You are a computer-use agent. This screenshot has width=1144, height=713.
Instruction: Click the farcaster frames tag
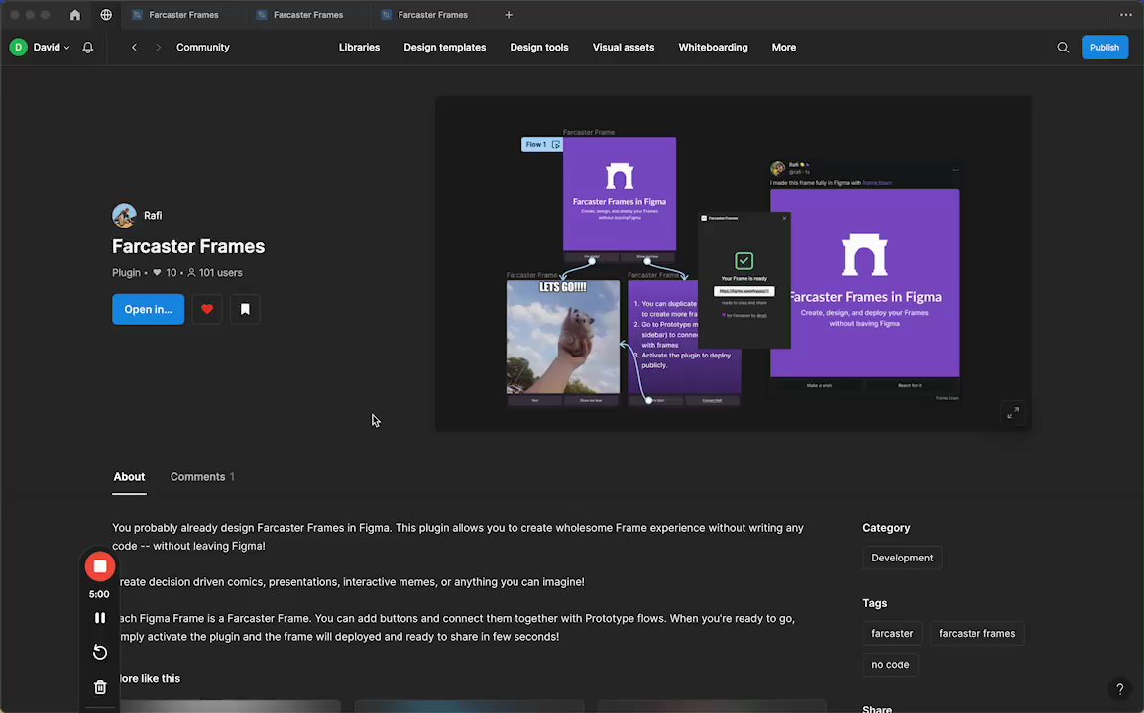pos(976,633)
